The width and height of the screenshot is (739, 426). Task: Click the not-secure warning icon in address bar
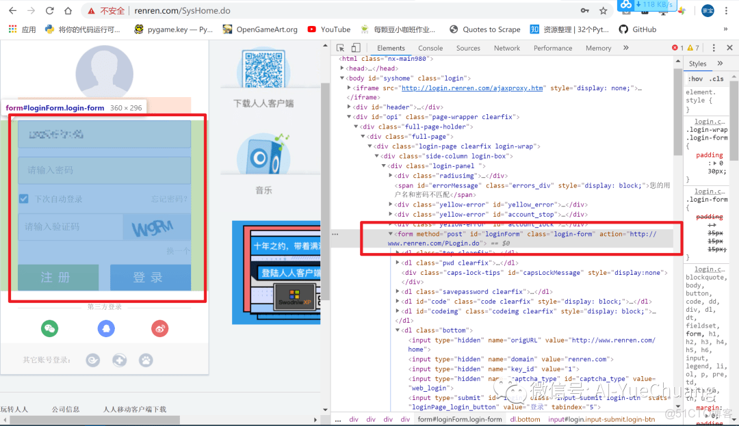tap(92, 11)
